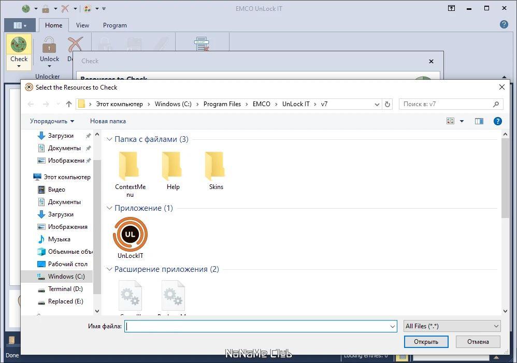
Task: Collapse the Приложение (1) group
Action: pos(109,208)
